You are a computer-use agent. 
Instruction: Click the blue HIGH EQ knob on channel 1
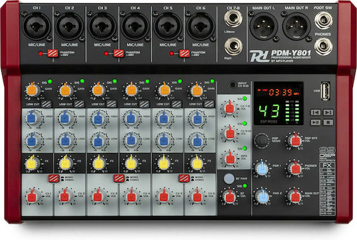pos(32,118)
